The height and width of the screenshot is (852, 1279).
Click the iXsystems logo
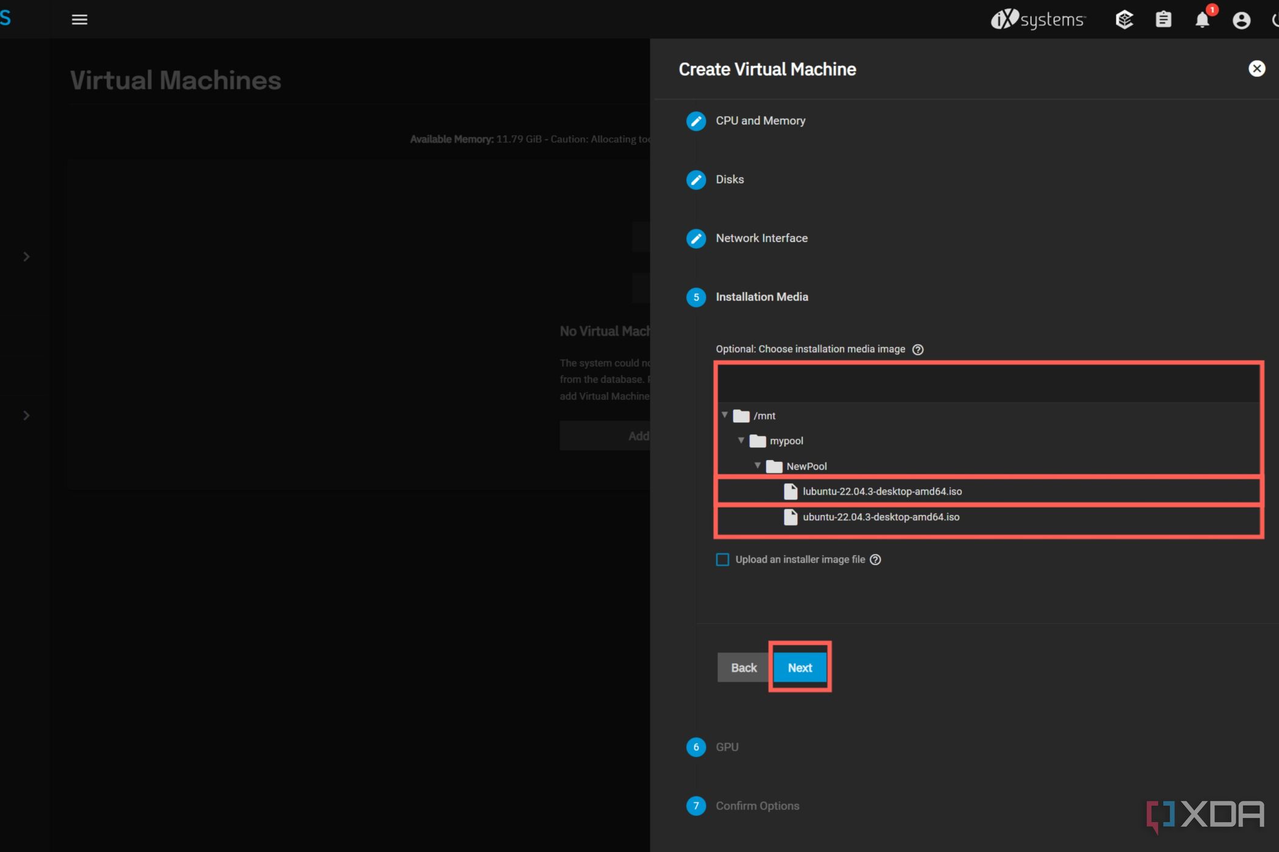(1038, 19)
